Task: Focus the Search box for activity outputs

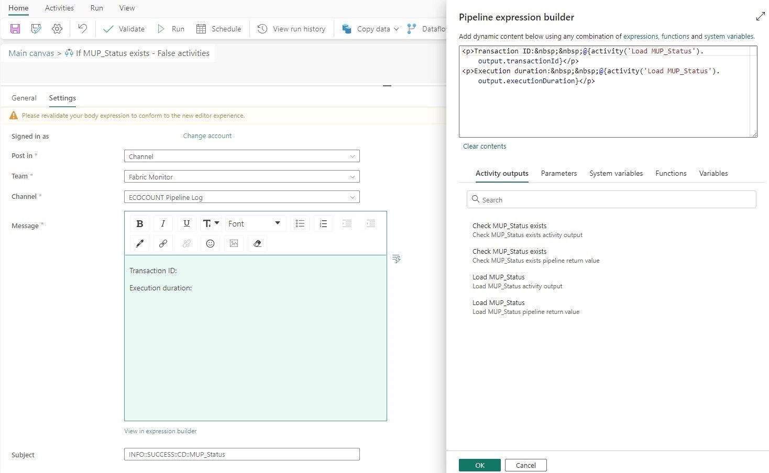Action: [611, 199]
